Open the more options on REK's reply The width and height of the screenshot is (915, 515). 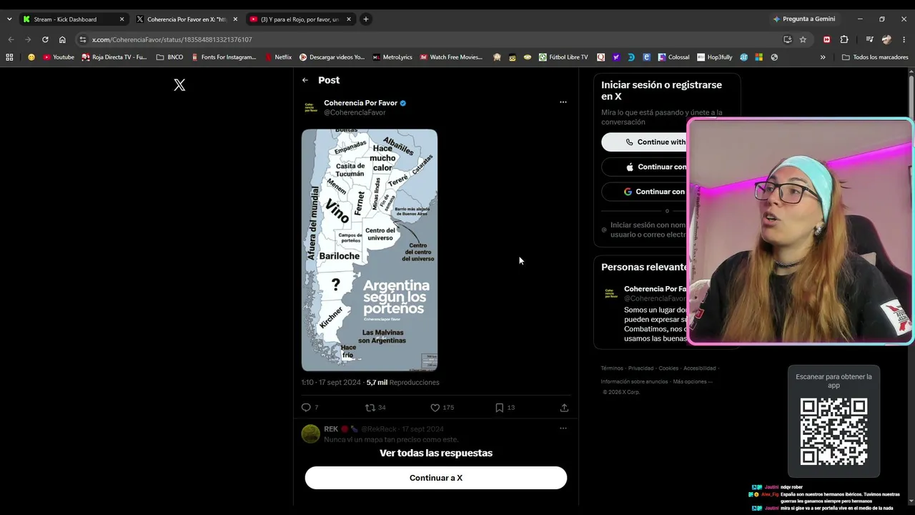coord(563,428)
